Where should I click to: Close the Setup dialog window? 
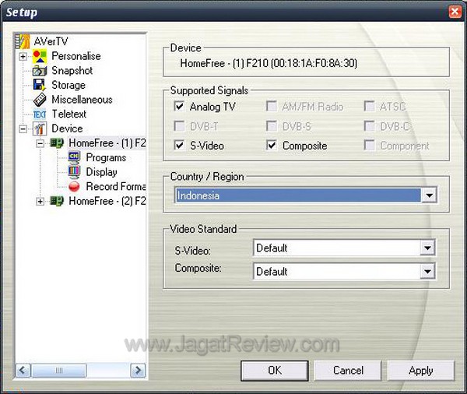point(455,12)
